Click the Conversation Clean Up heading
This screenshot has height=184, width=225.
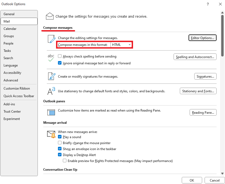tap(60, 170)
